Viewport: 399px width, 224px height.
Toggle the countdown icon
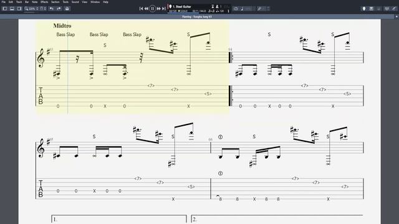tap(213, 6)
